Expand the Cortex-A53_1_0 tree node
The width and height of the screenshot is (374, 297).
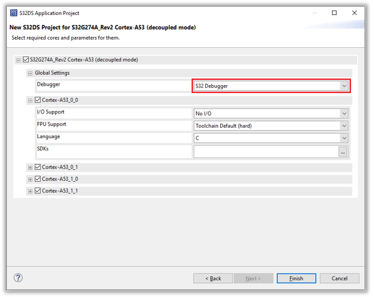31,180
